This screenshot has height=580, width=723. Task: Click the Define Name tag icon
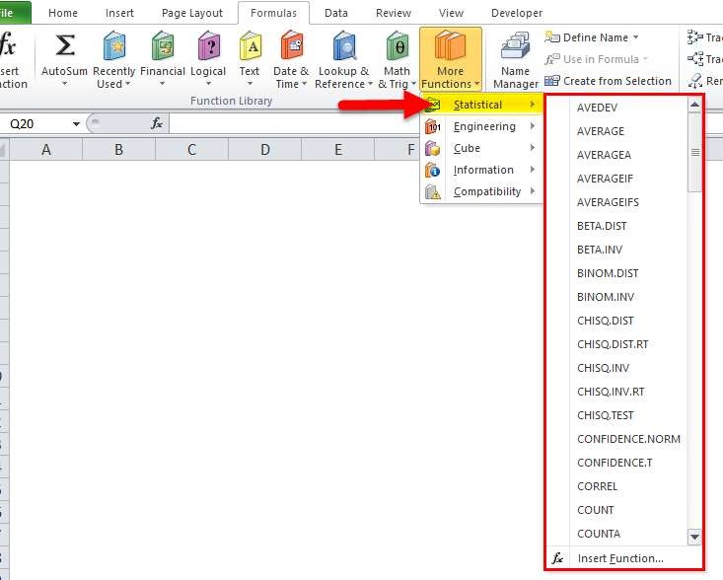pyautogui.click(x=552, y=36)
